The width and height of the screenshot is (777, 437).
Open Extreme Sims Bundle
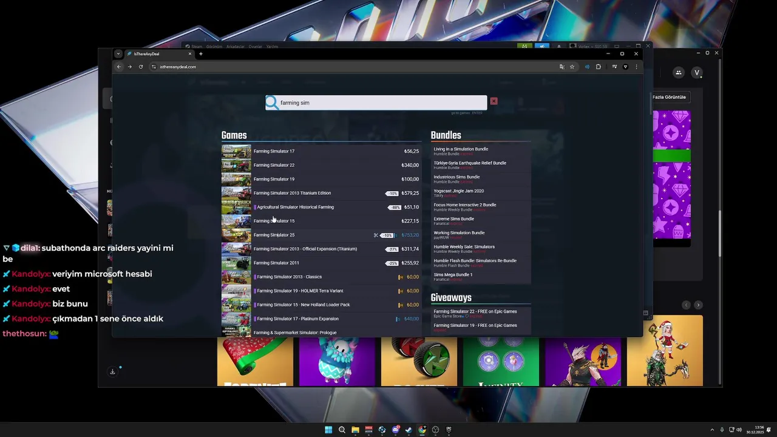point(454,218)
